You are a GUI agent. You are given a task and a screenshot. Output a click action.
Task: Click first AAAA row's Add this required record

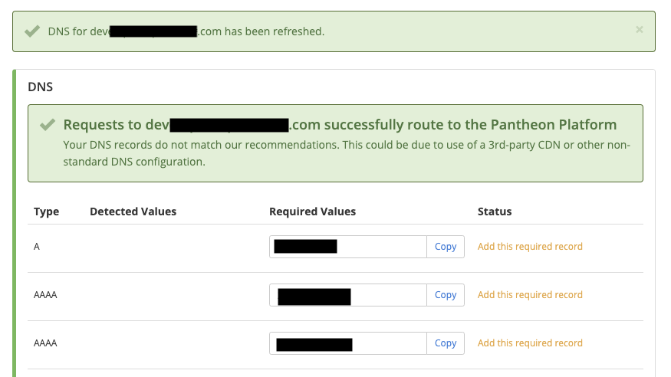pyautogui.click(x=530, y=295)
